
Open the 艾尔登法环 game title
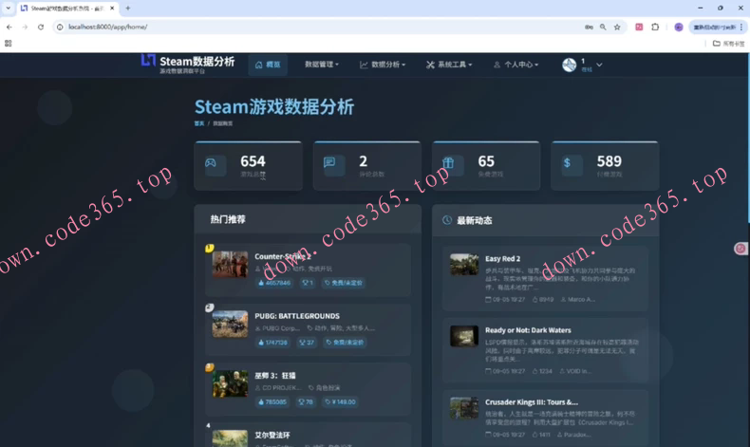tap(272, 435)
